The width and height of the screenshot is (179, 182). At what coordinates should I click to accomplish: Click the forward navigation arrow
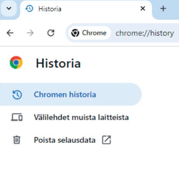[30, 33]
